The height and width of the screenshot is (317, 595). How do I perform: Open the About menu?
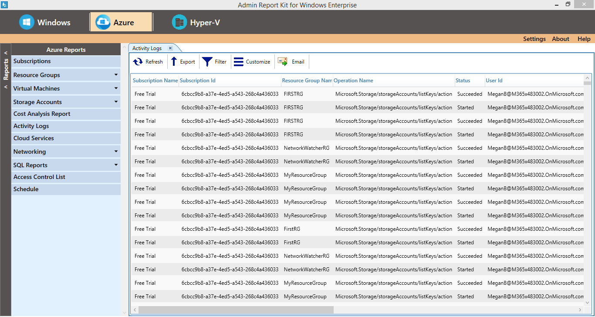coord(561,39)
